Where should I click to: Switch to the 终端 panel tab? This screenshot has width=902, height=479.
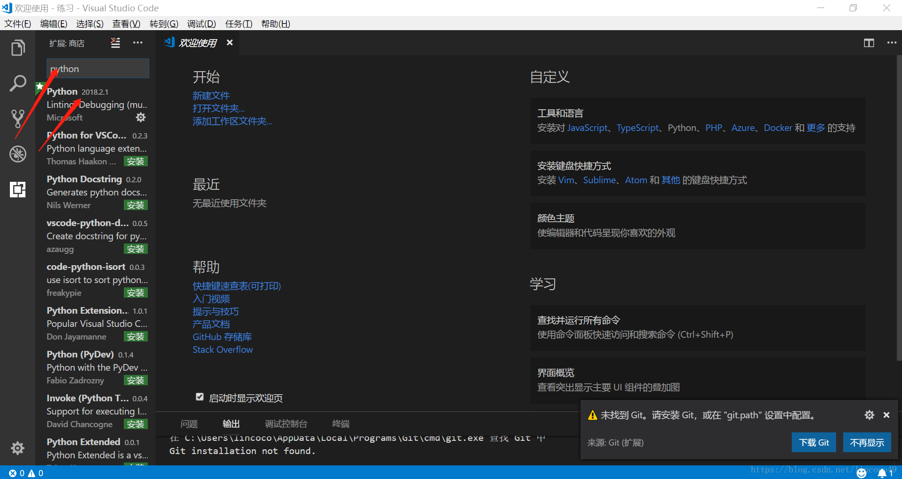pos(341,424)
